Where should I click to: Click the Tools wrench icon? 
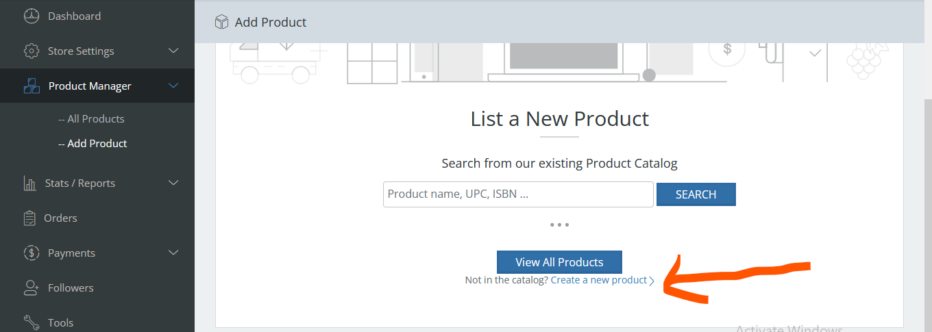(32, 322)
